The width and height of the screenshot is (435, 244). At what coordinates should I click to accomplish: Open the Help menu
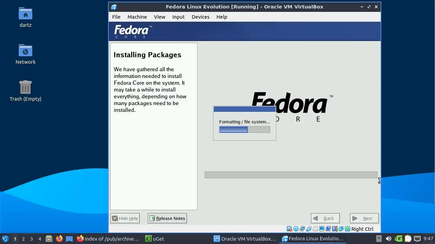click(222, 17)
